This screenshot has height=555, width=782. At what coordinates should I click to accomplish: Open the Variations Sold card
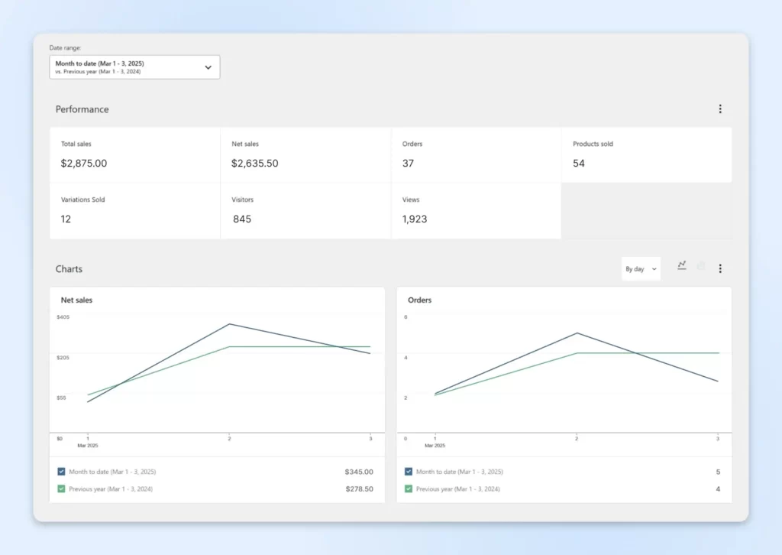click(x=135, y=210)
